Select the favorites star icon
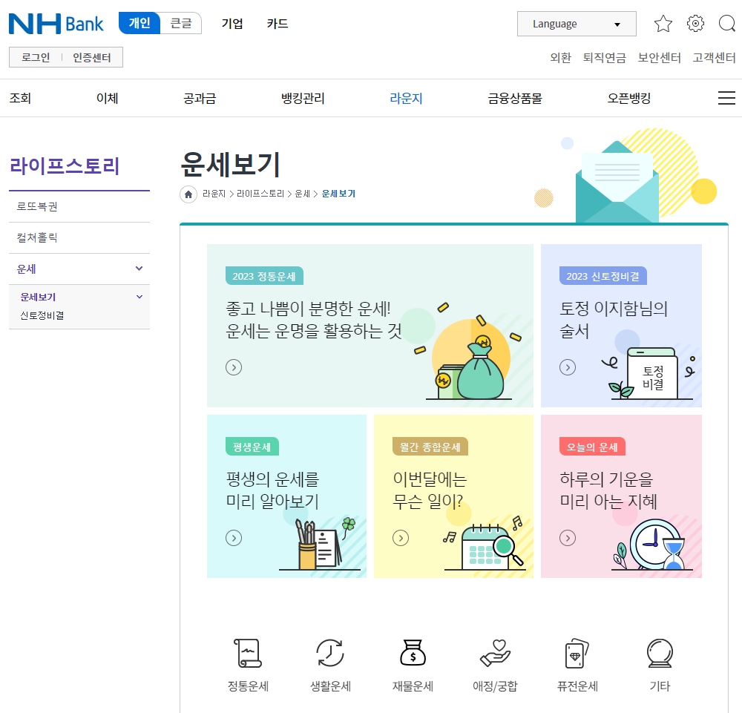Screen dimensions: 742x713 coord(663,23)
